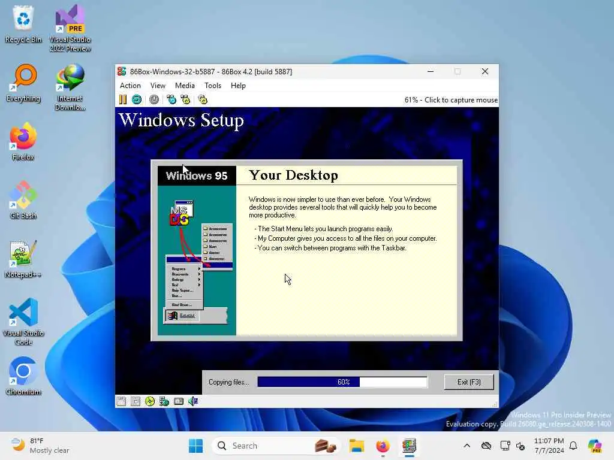
Task: Open Internet Download Manager shortcut
Action: (x=70, y=87)
